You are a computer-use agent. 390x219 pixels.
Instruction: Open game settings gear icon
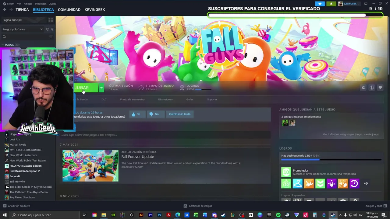[x=363, y=88]
